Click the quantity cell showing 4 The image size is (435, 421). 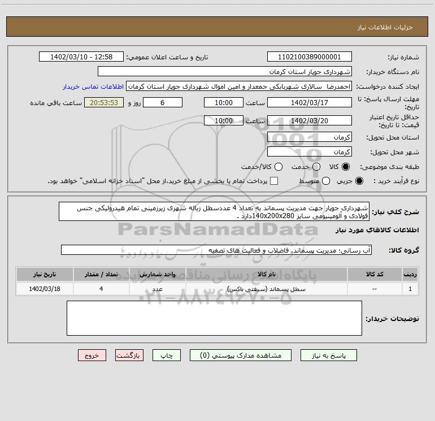pos(101,289)
